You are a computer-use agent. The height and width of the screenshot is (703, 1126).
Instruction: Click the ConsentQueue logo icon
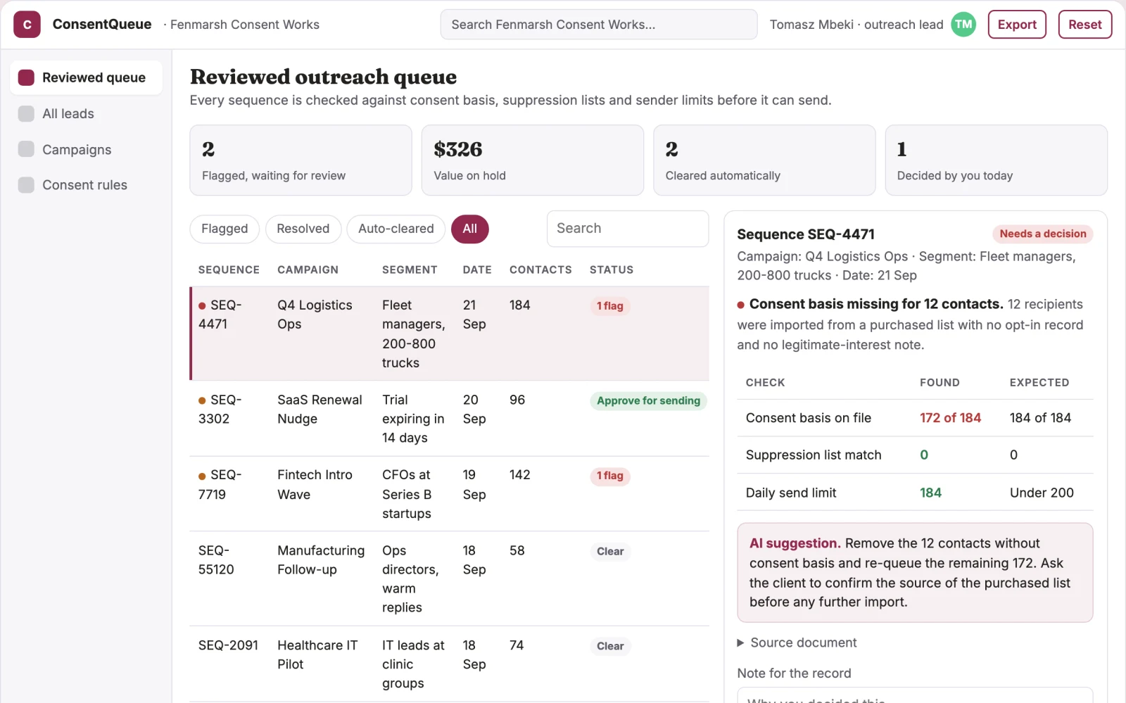click(x=27, y=25)
